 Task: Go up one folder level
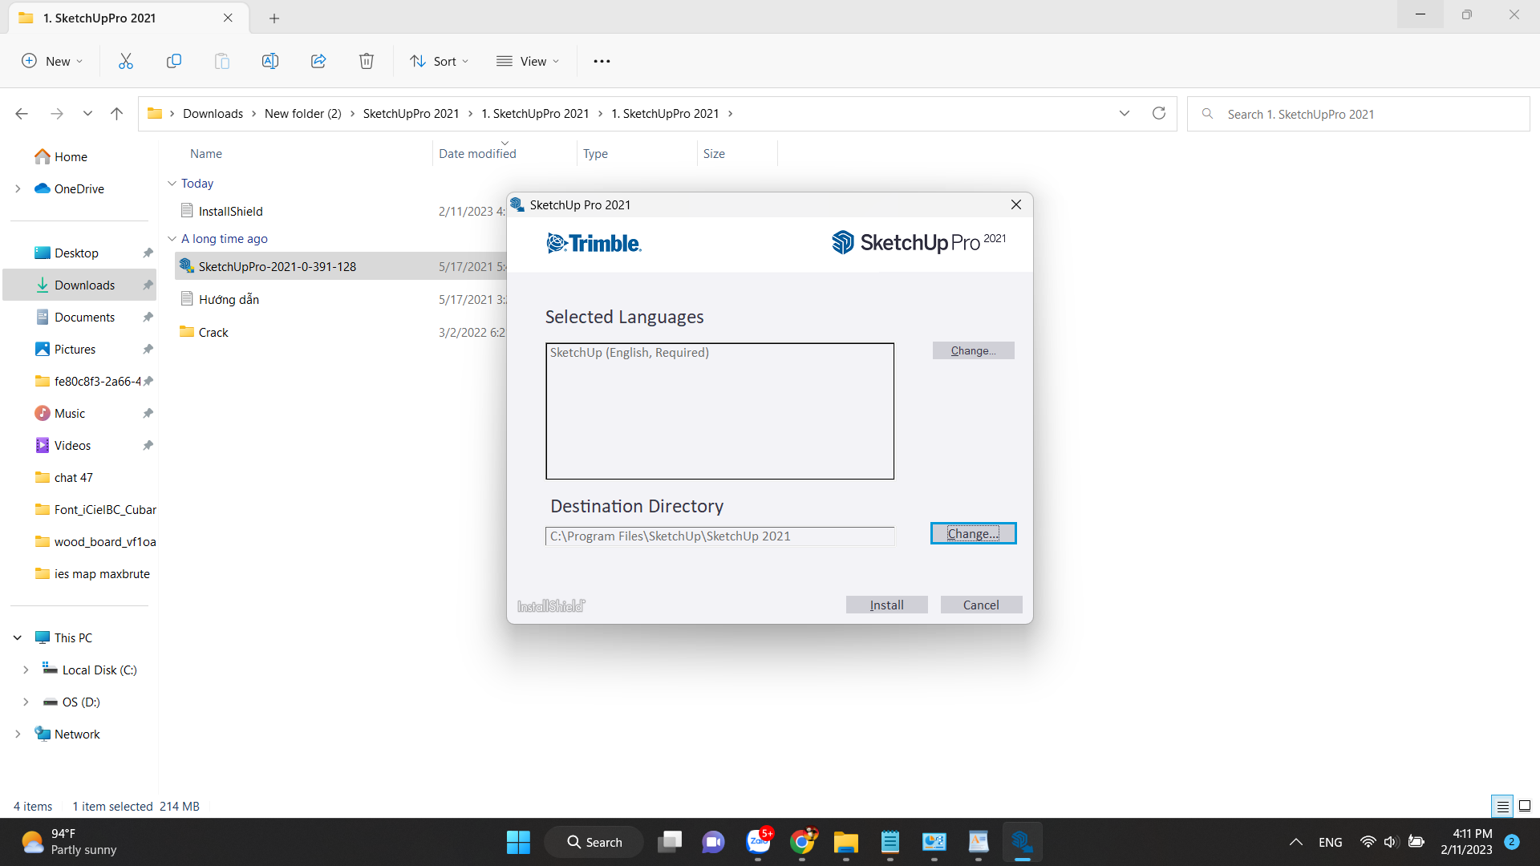[116, 113]
